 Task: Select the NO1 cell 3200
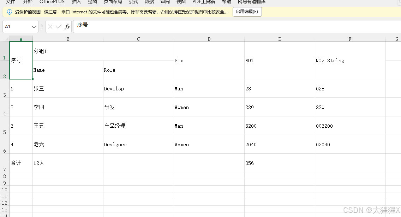280,126
